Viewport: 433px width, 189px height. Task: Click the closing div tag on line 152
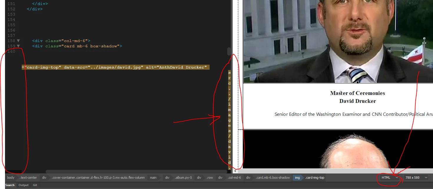[35, 9]
